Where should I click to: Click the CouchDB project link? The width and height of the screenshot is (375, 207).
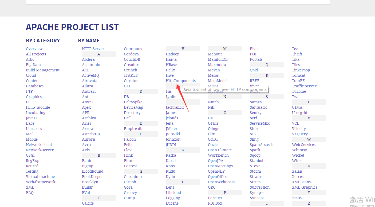tap(132, 59)
